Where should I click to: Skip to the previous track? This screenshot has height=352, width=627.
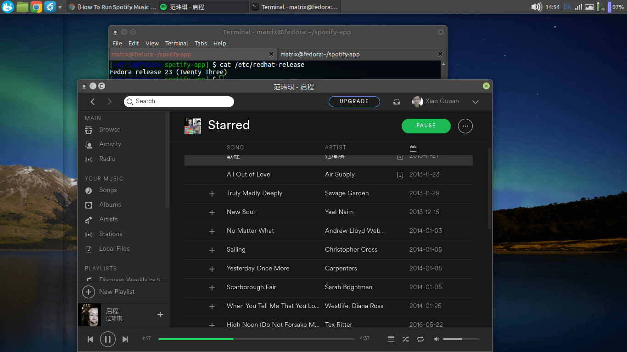click(x=90, y=339)
